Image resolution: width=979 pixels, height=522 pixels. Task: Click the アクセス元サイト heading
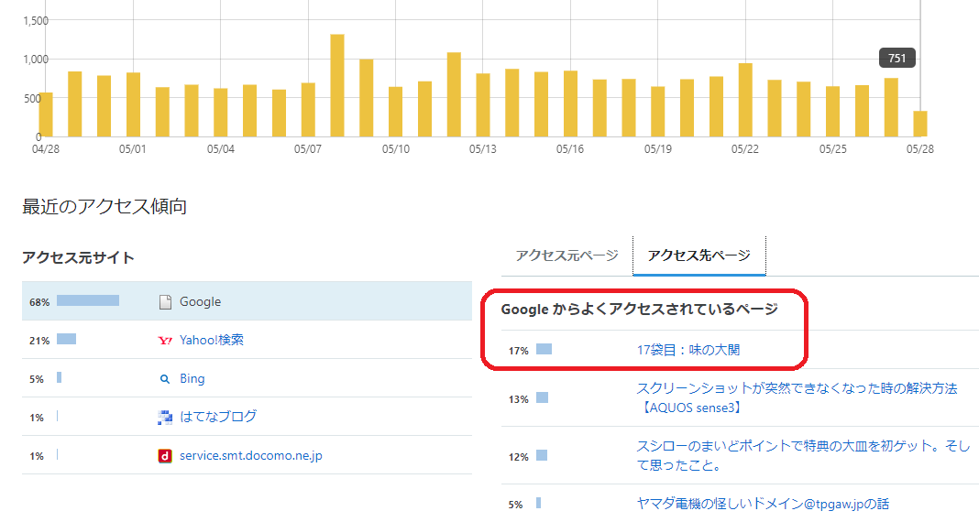tap(78, 257)
